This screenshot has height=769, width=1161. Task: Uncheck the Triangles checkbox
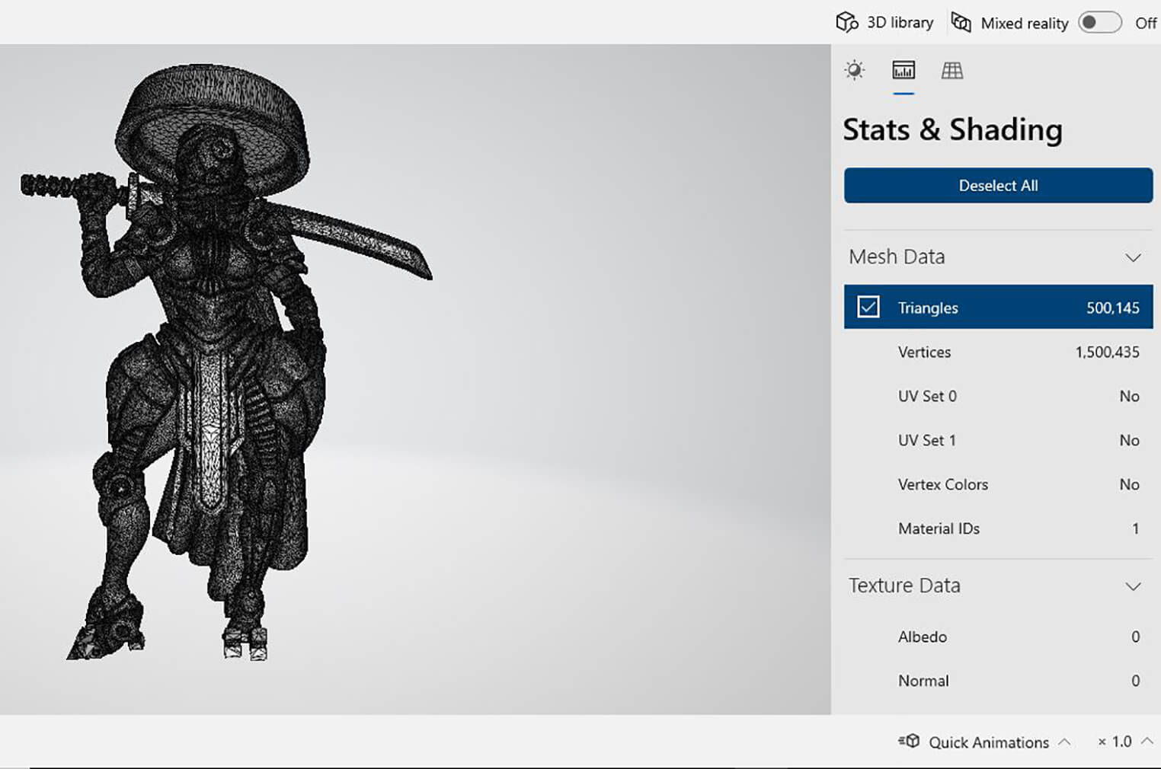click(x=868, y=307)
